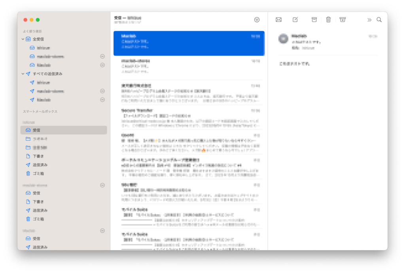
Task: Open 送信済み sent in the first account
Action: tap(64, 165)
